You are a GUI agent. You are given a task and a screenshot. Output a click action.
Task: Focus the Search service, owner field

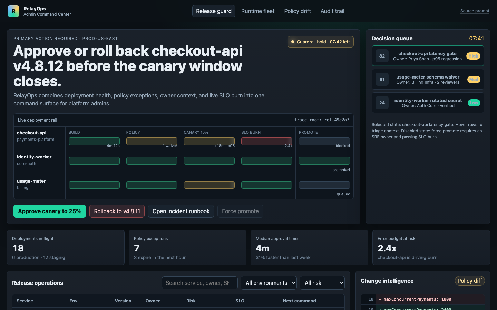pos(199,283)
